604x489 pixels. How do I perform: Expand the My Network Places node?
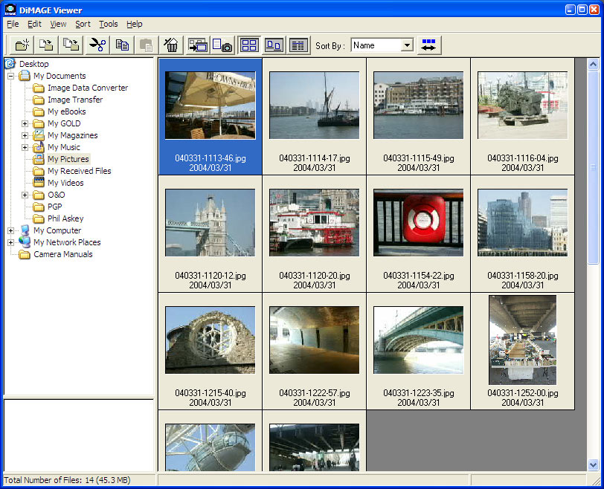[10, 242]
